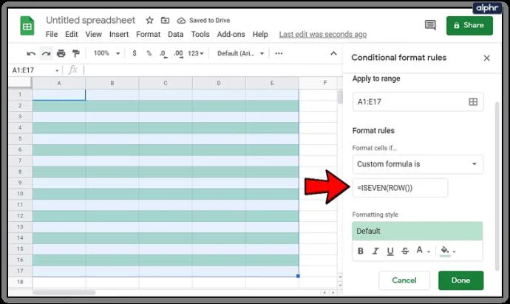Open the Custom formula is dropdown
510x304 pixels.
click(418, 164)
